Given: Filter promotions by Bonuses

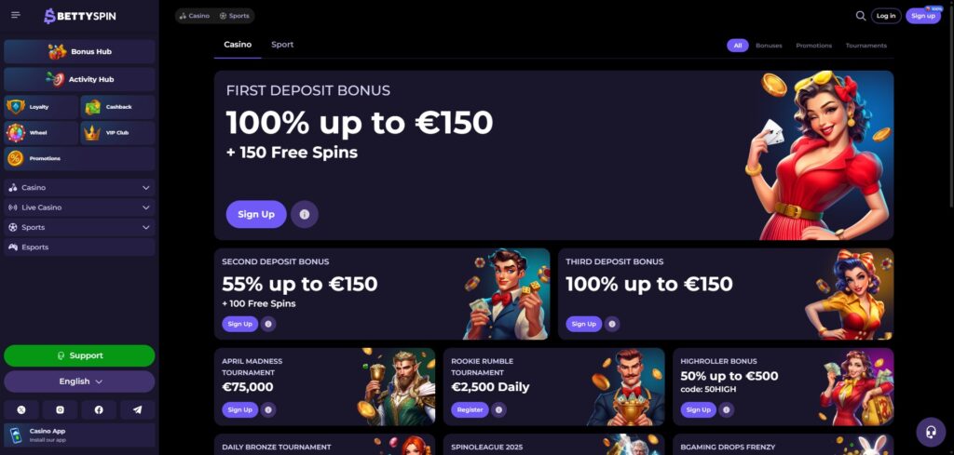Looking at the screenshot, I should coord(769,46).
